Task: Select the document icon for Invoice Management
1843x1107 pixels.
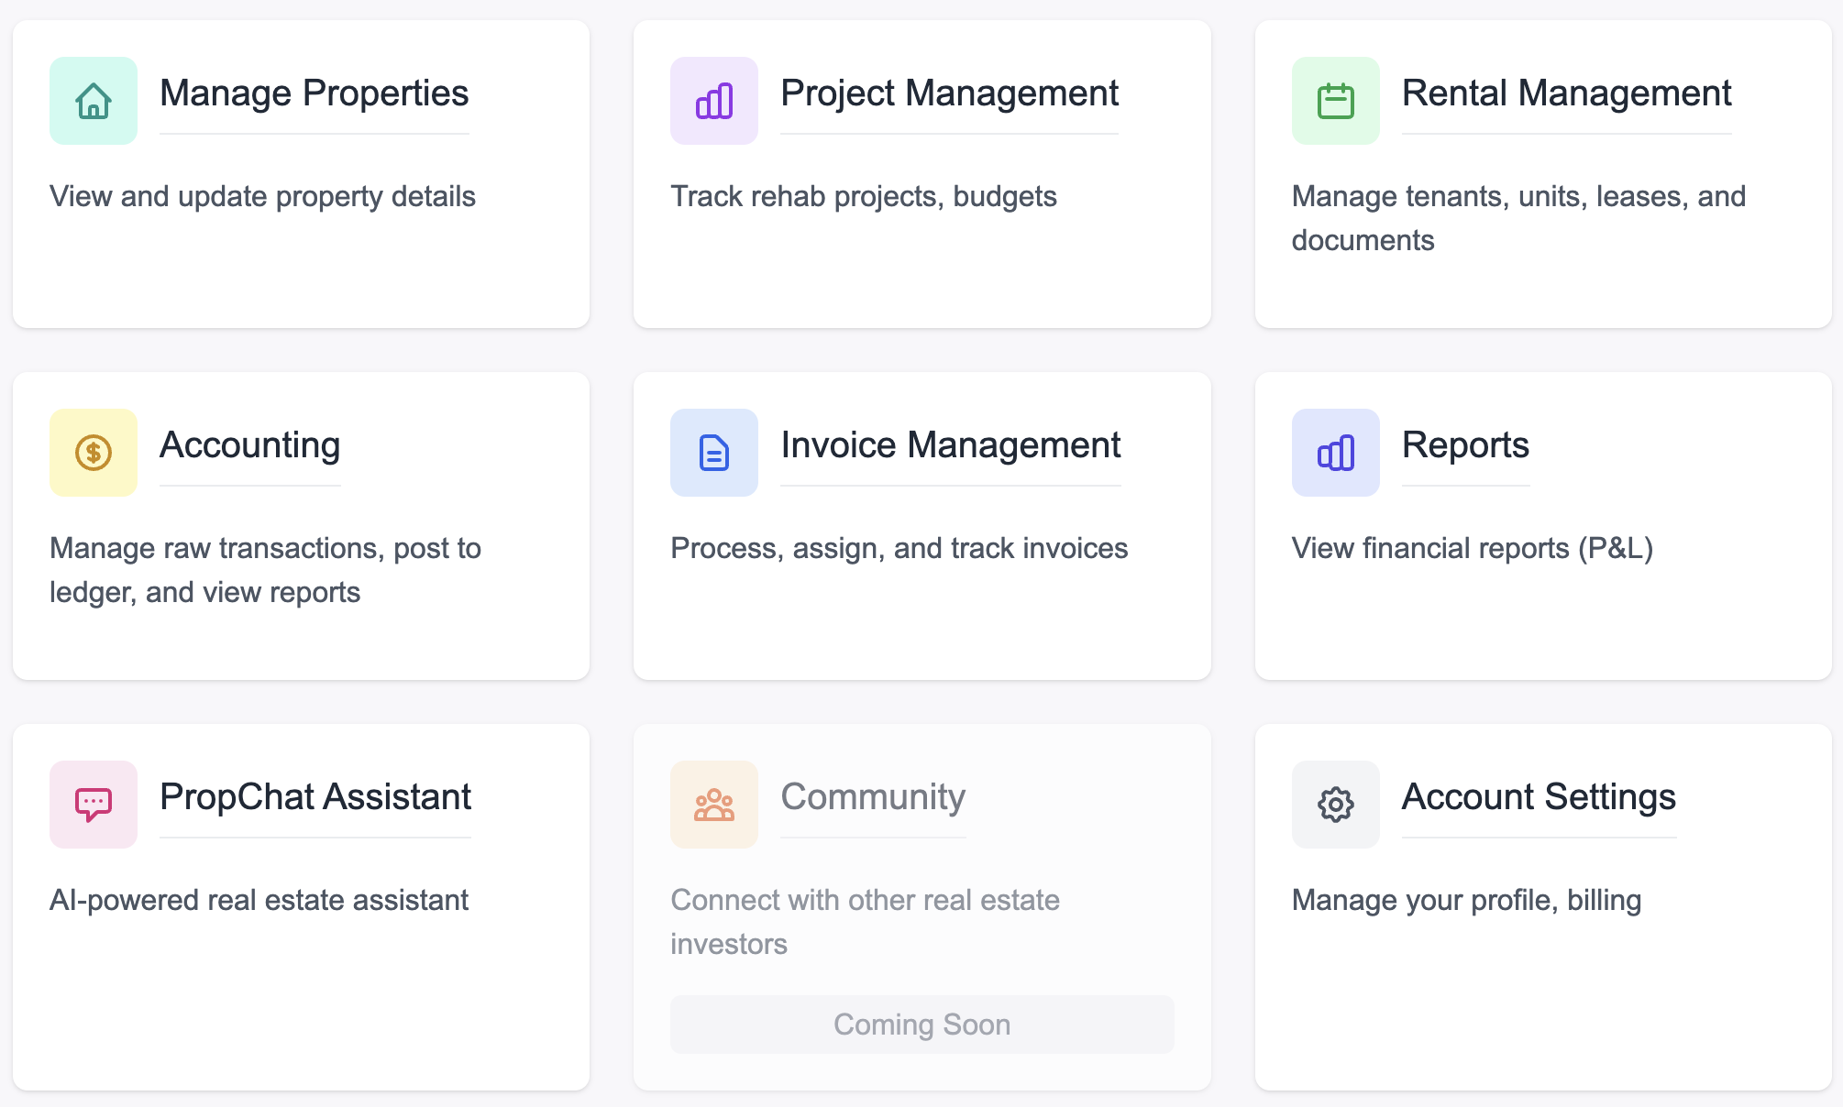Action: click(x=714, y=452)
